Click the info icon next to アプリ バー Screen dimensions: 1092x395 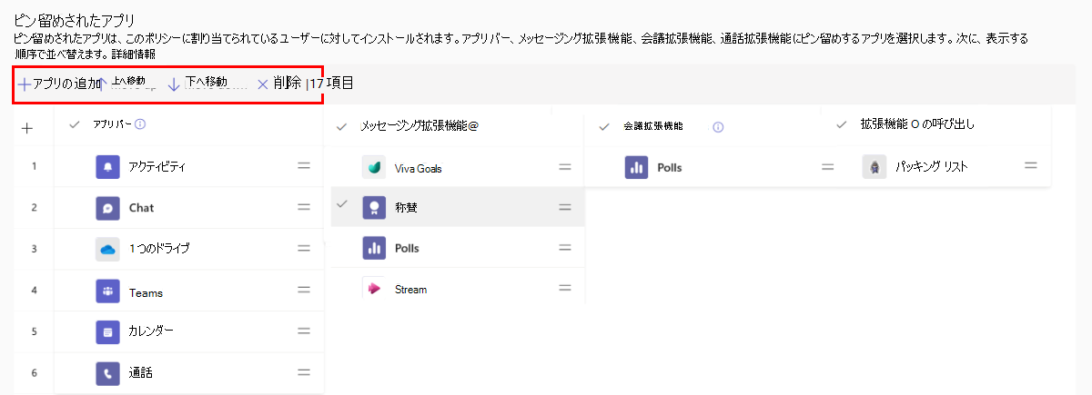pyautogui.click(x=141, y=126)
